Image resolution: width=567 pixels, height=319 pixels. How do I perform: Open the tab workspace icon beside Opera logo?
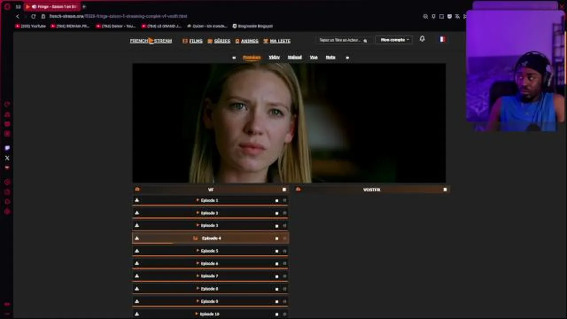click(x=18, y=7)
